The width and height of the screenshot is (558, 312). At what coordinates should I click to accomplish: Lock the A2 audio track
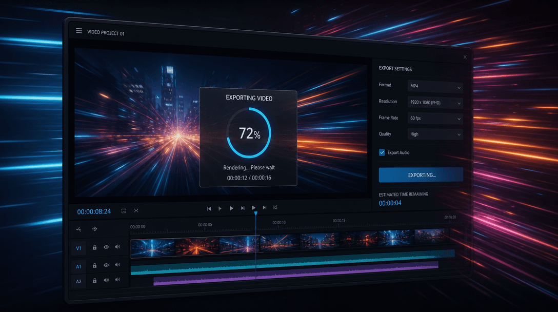tap(95, 281)
